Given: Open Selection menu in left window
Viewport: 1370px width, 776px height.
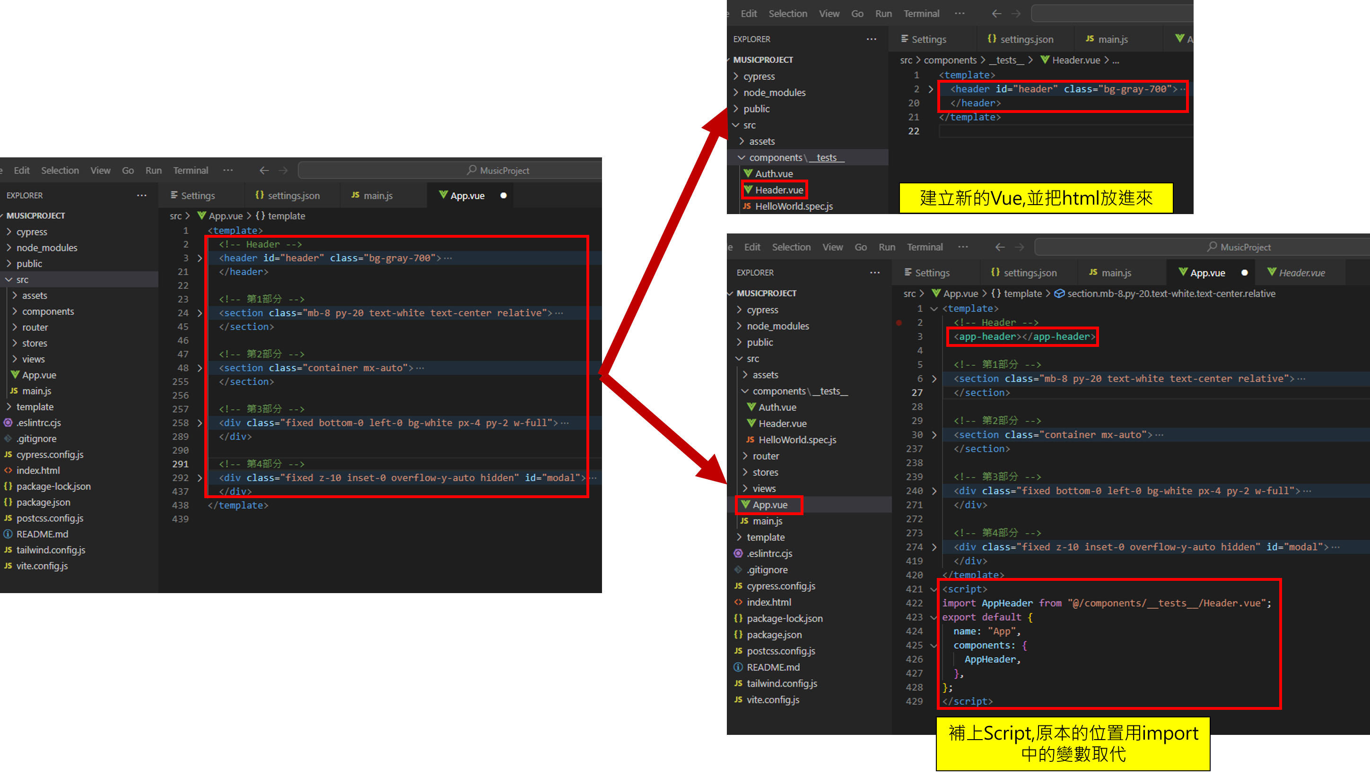Looking at the screenshot, I should pos(60,171).
